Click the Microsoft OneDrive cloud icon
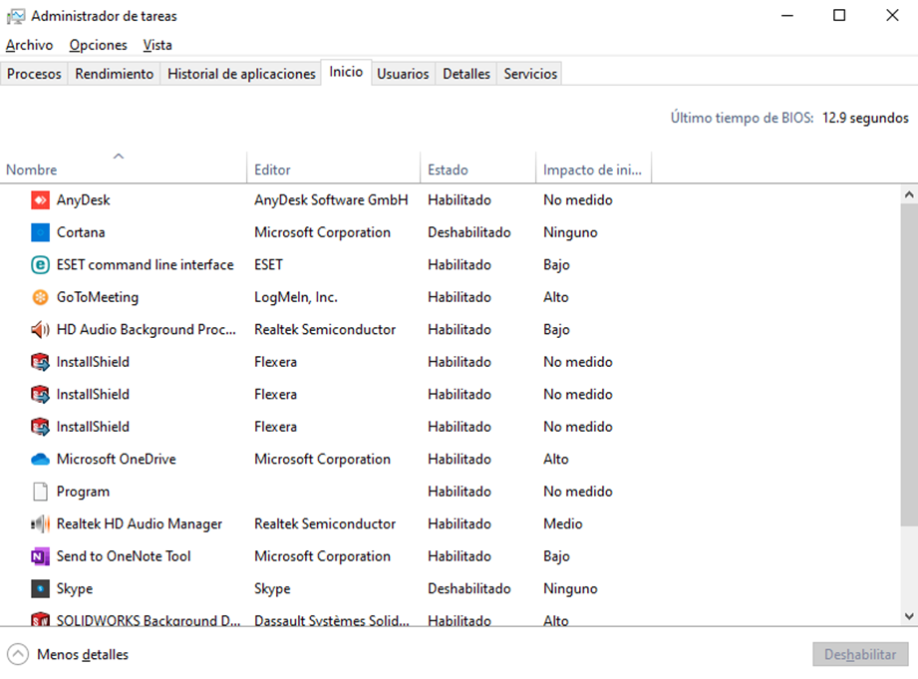This screenshot has height=679, width=918. pos(40,460)
